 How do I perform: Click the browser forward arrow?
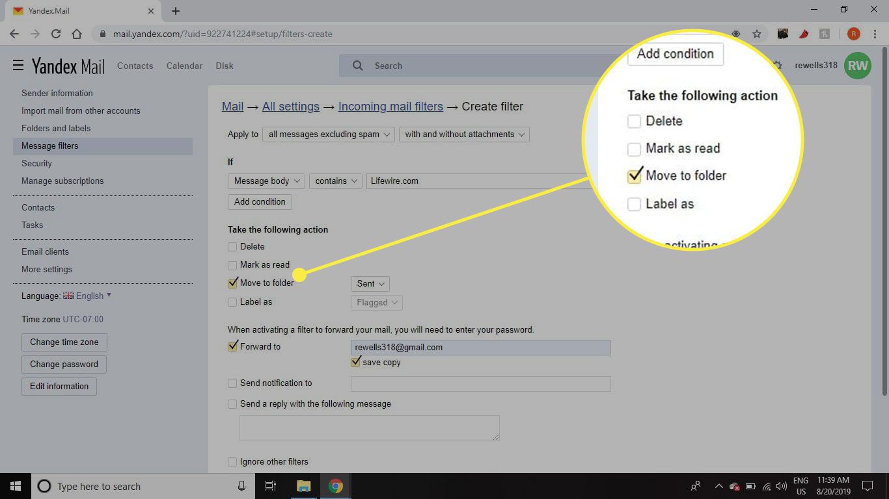35,34
